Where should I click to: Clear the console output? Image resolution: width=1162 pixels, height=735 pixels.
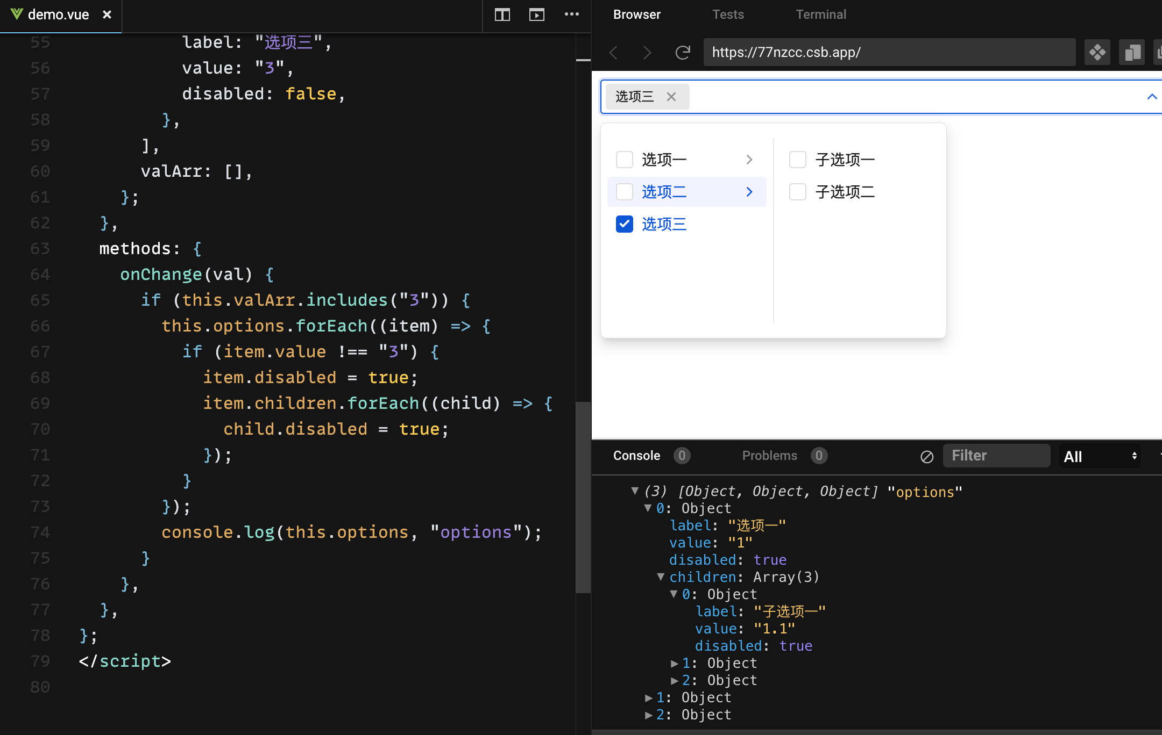(x=926, y=456)
